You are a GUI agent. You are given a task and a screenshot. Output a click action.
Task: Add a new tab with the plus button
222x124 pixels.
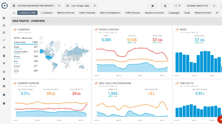[x=217, y=13]
